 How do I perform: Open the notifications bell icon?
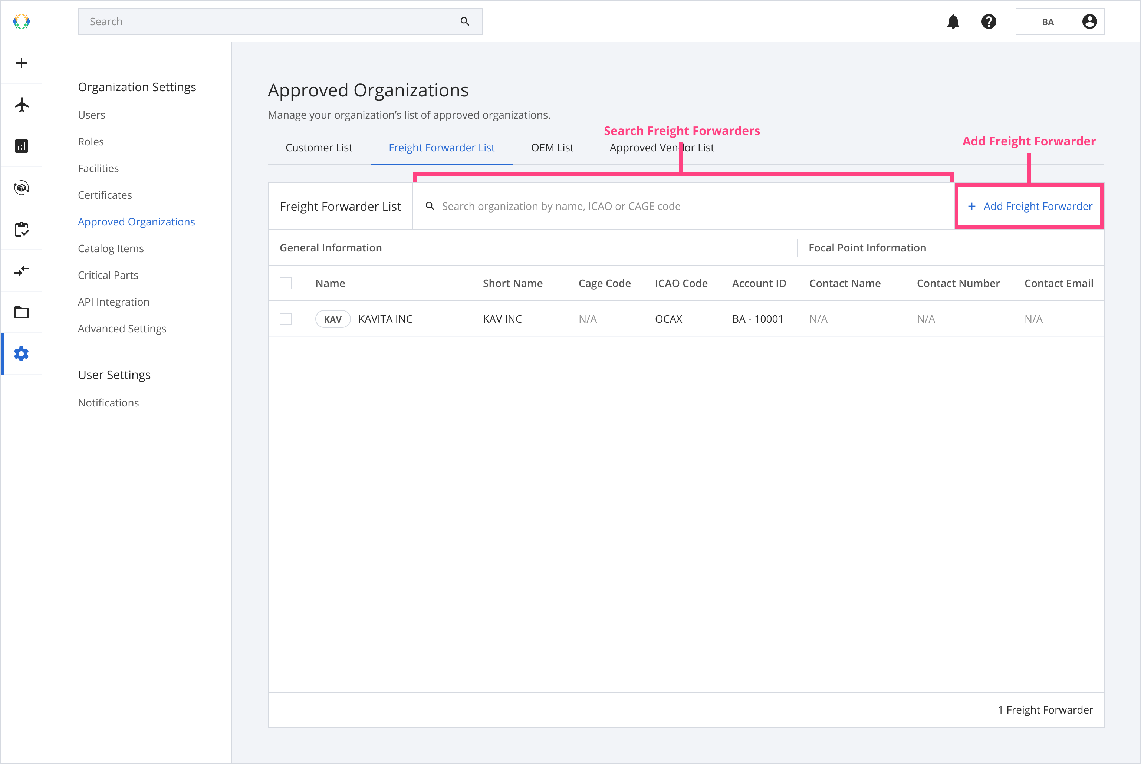tap(953, 22)
